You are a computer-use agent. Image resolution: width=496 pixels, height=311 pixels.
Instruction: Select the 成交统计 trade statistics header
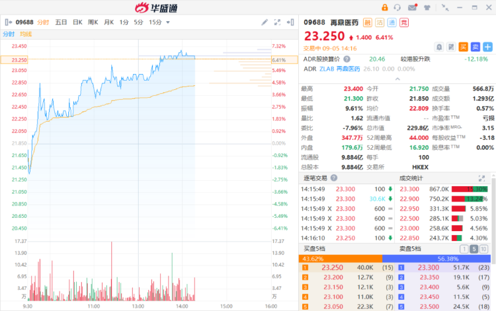pyautogui.click(x=411, y=178)
